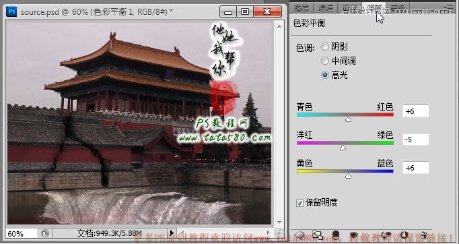Return to adjustment list via back arrow
The width and height of the screenshot is (459, 244).
[x=299, y=235]
